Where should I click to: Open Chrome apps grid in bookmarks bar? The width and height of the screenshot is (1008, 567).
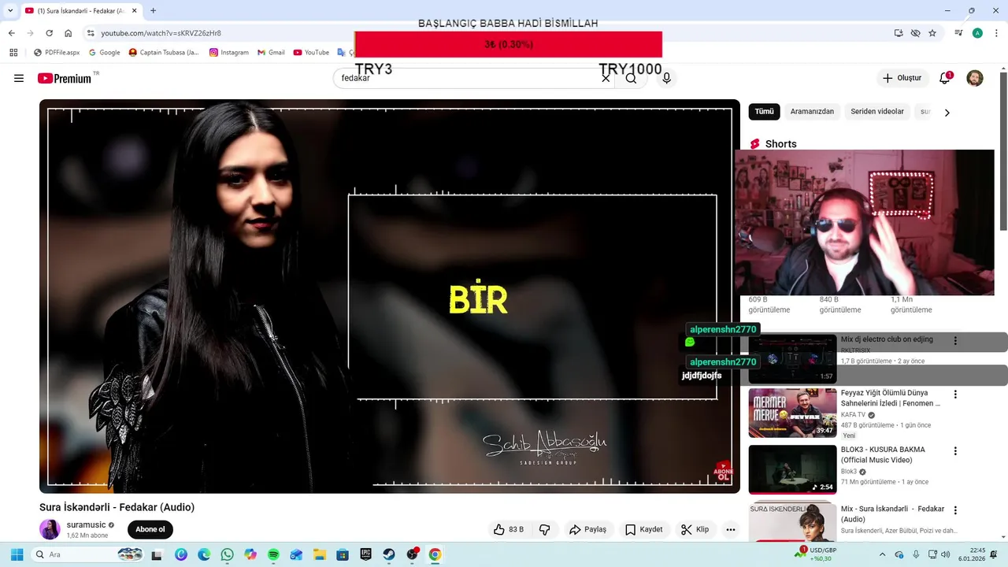[13, 53]
